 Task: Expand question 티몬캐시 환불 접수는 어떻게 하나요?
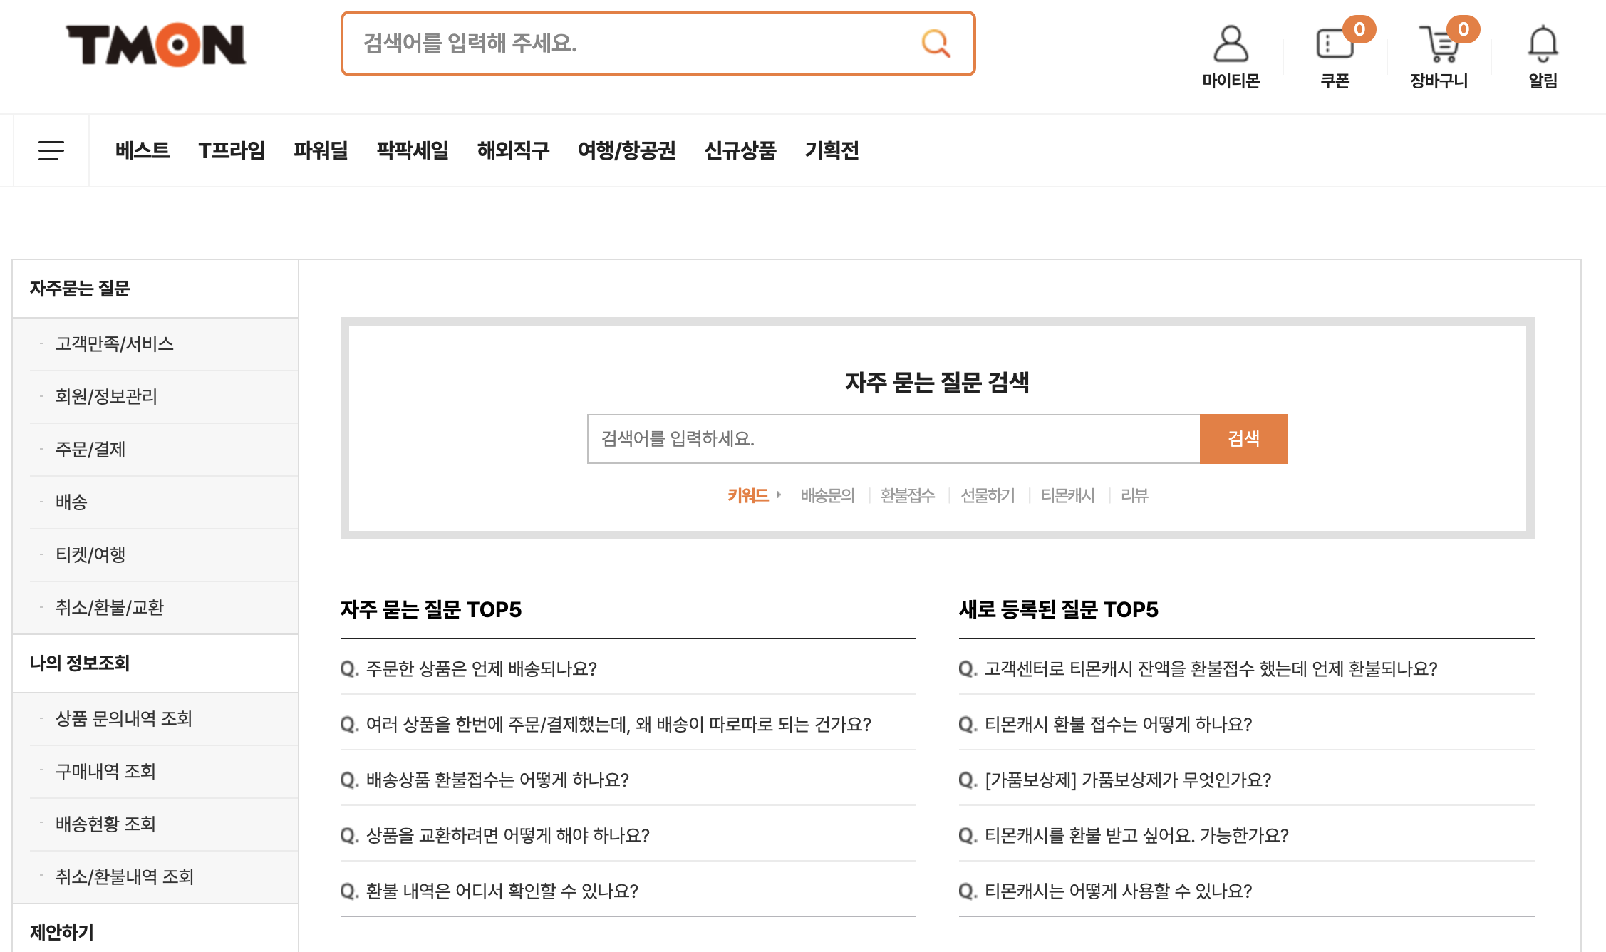[1117, 724]
